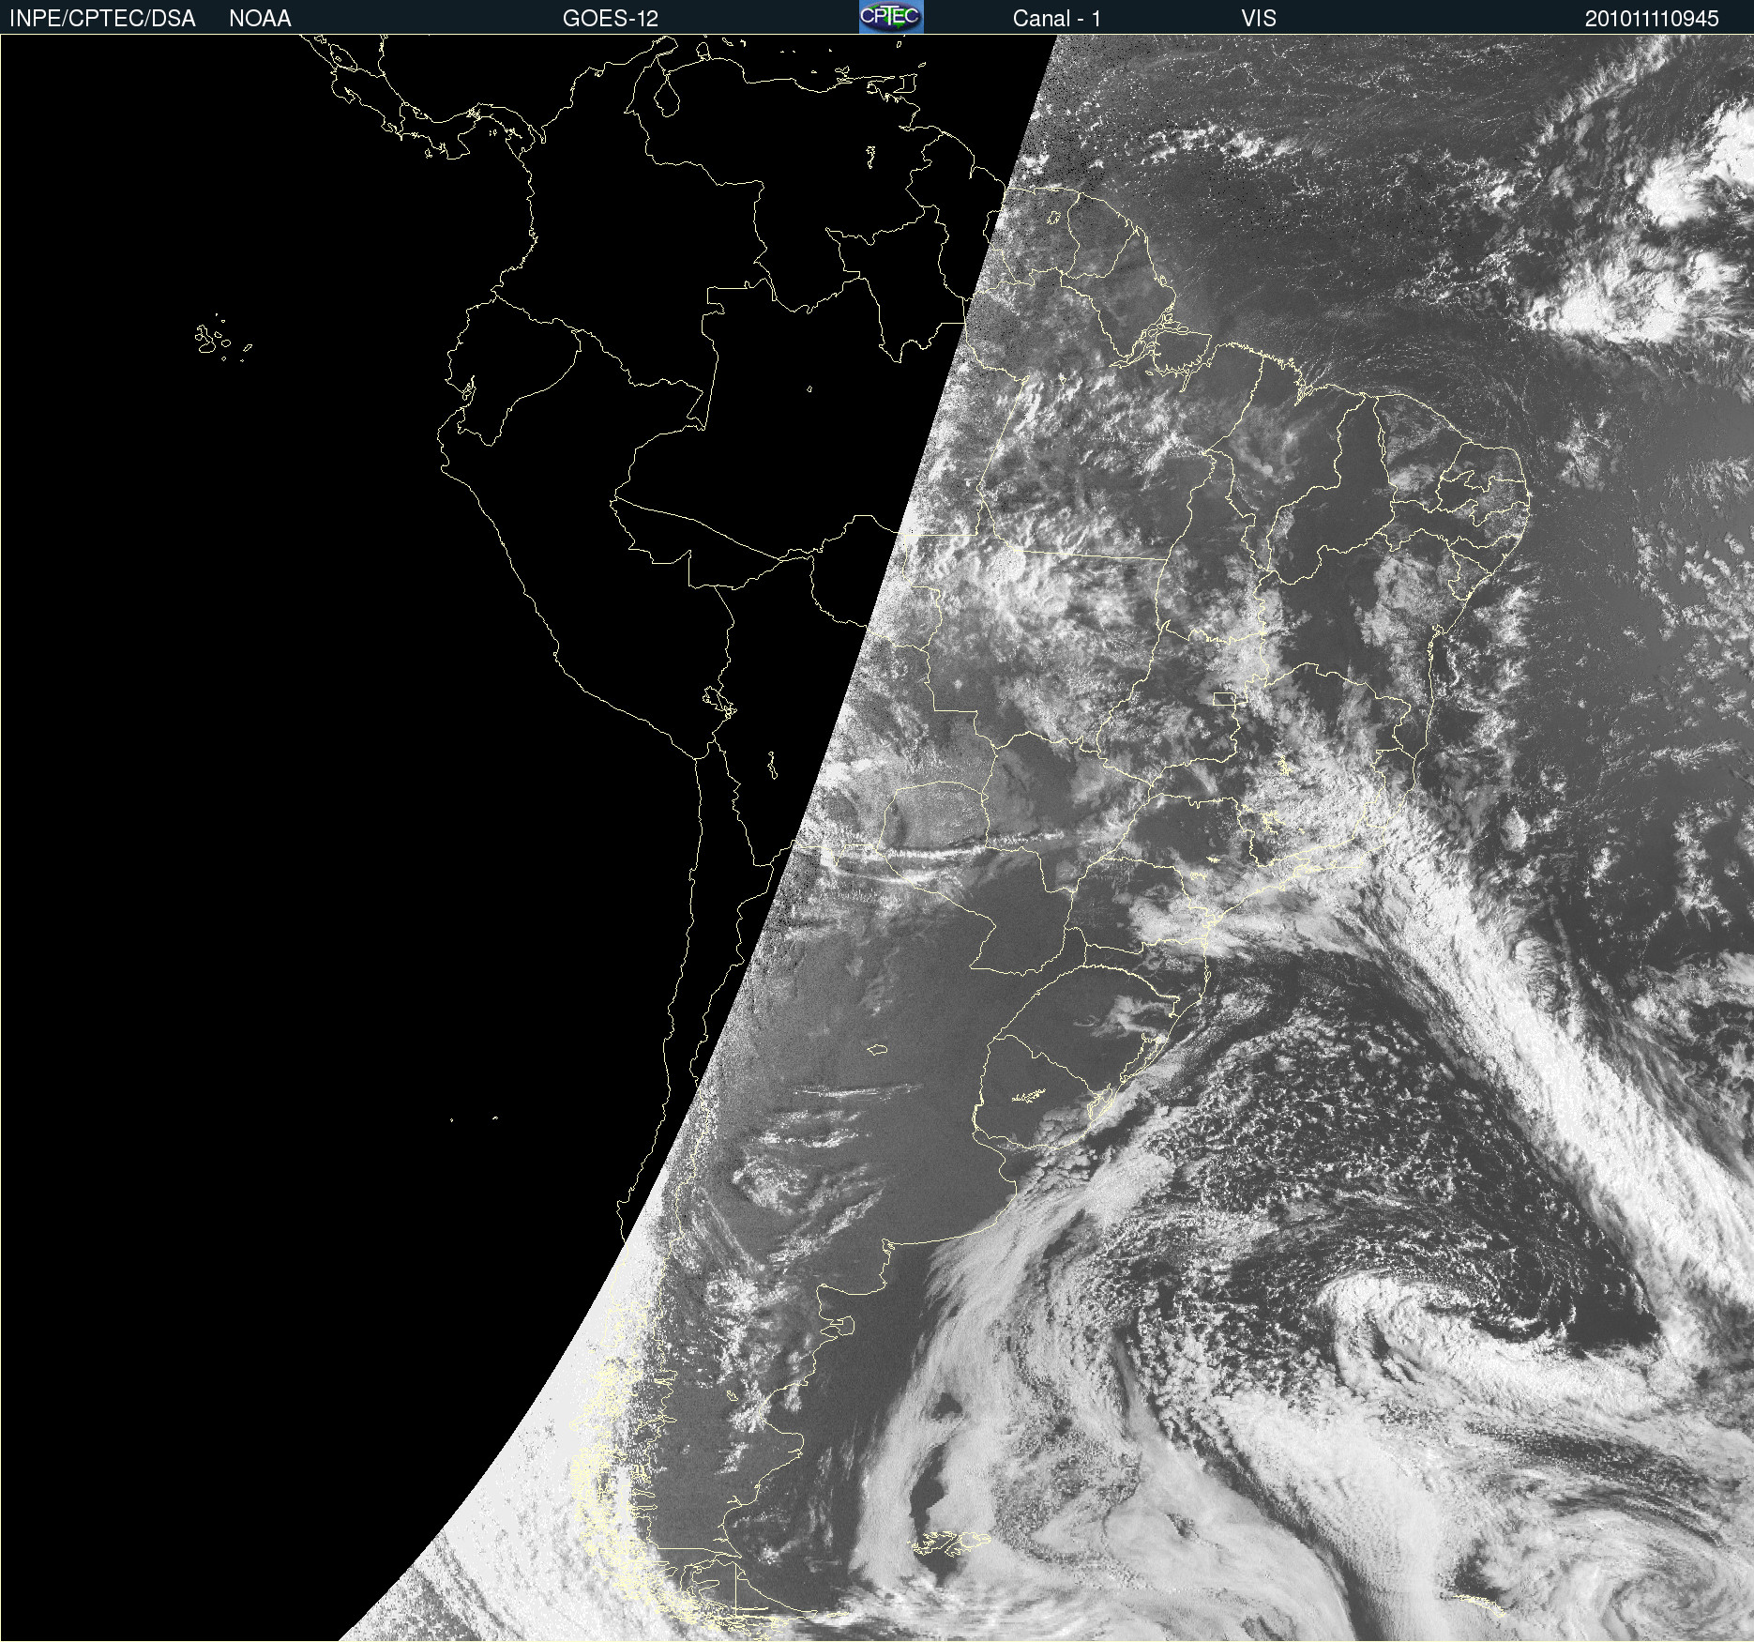The width and height of the screenshot is (1754, 1642).
Task: Click the INPE/CPTEC/DSA header text
Action: [102, 19]
